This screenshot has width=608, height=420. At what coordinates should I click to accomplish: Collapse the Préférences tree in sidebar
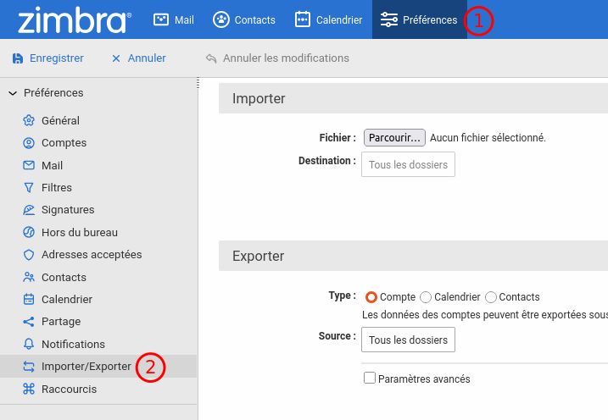[13, 93]
